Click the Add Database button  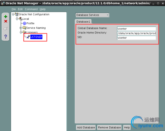click(x=86, y=127)
